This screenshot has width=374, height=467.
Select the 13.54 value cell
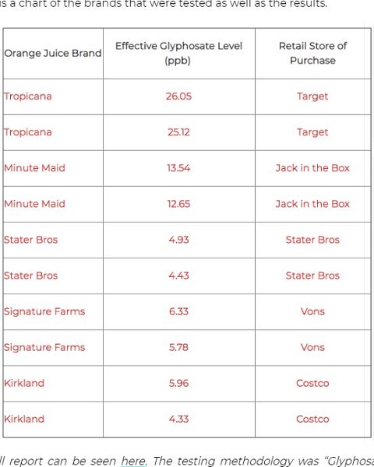(178, 168)
